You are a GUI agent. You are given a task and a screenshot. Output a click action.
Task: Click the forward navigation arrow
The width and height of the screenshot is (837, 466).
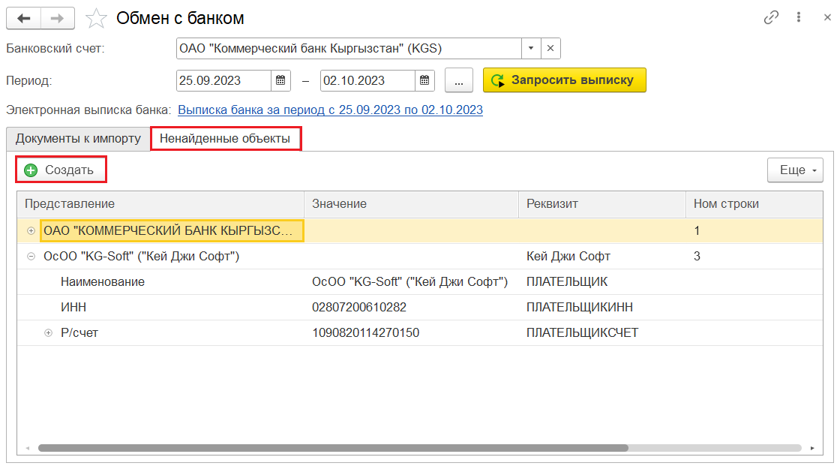coord(57,18)
